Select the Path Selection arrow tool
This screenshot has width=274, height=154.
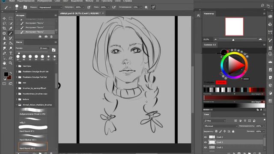click(4, 58)
